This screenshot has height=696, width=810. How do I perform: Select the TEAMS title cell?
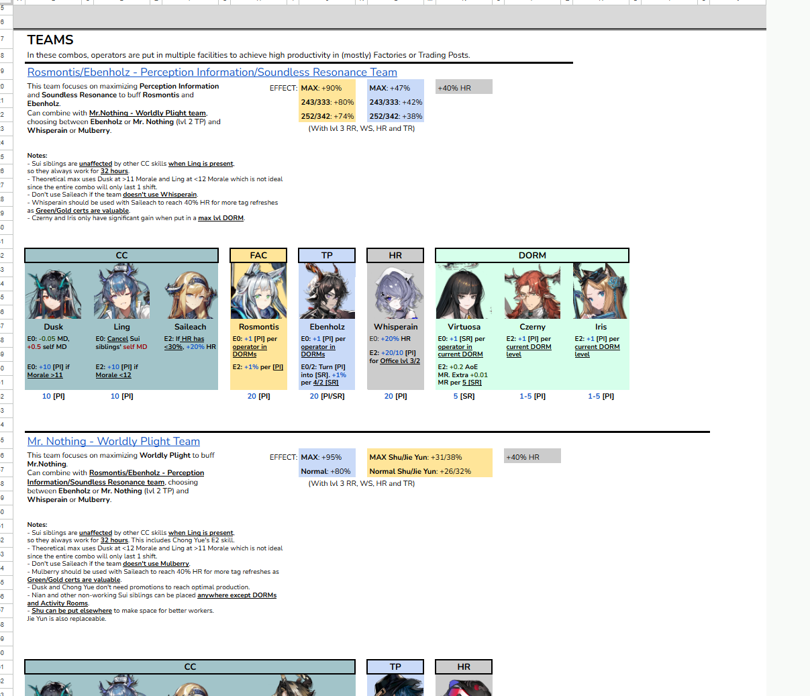tap(50, 40)
